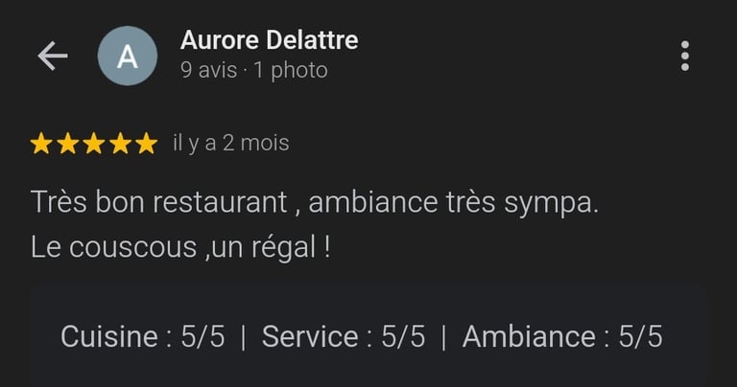Select the 'Très bon restaurant' review line
Viewport: 737px width, 387px height.
tap(315, 203)
